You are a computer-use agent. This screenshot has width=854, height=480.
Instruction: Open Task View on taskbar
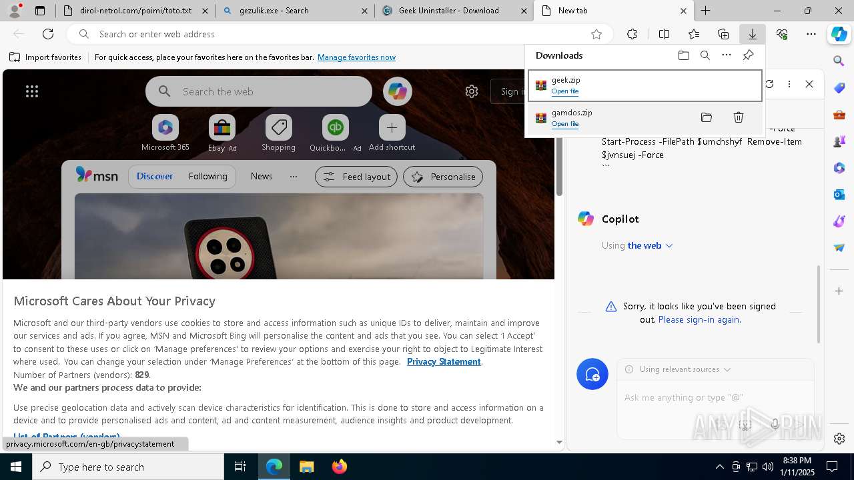pyautogui.click(x=240, y=467)
